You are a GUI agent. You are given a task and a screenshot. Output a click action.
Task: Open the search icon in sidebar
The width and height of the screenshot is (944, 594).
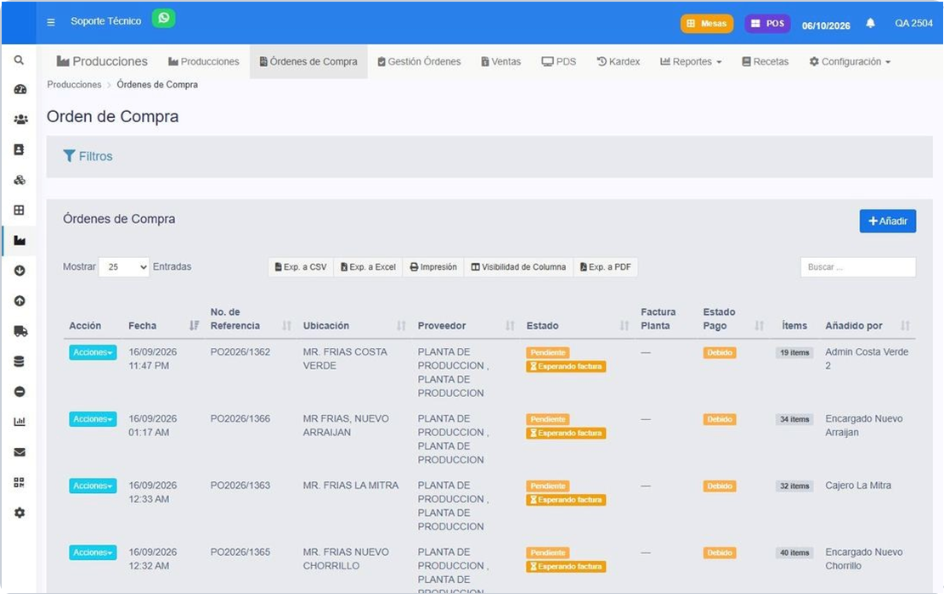click(20, 60)
